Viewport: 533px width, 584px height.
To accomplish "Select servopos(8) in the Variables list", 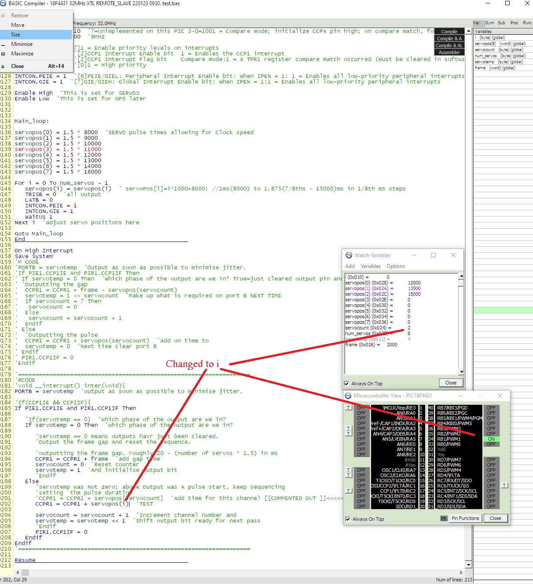I will (503, 44).
